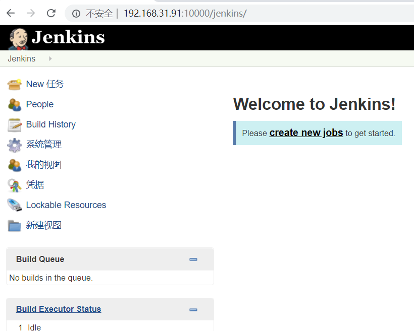This screenshot has height=331, width=414.
Task: Open 凭据 from sidebar
Action: coord(35,185)
